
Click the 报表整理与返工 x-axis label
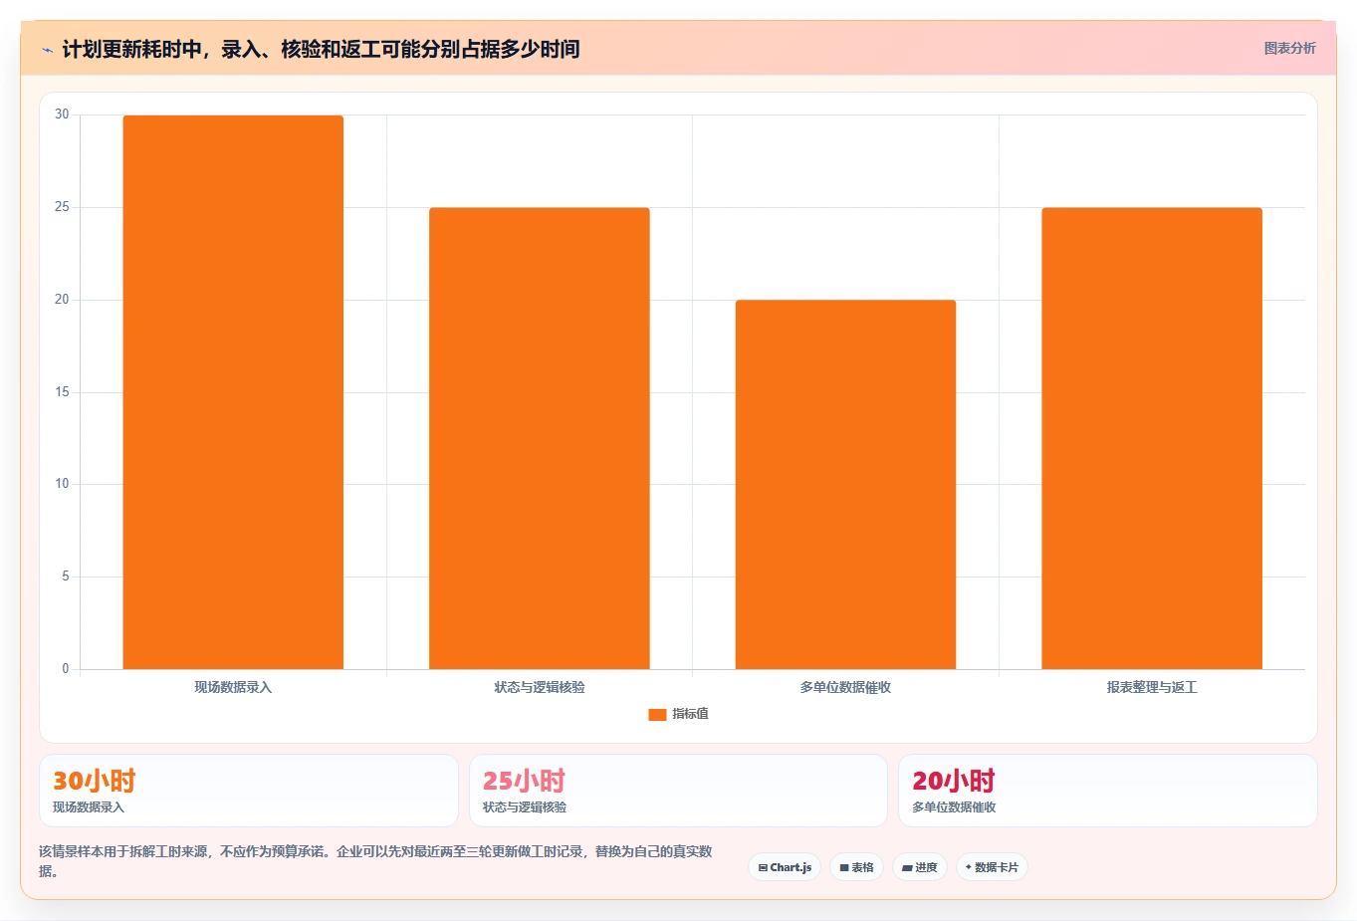(x=1152, y=687)
